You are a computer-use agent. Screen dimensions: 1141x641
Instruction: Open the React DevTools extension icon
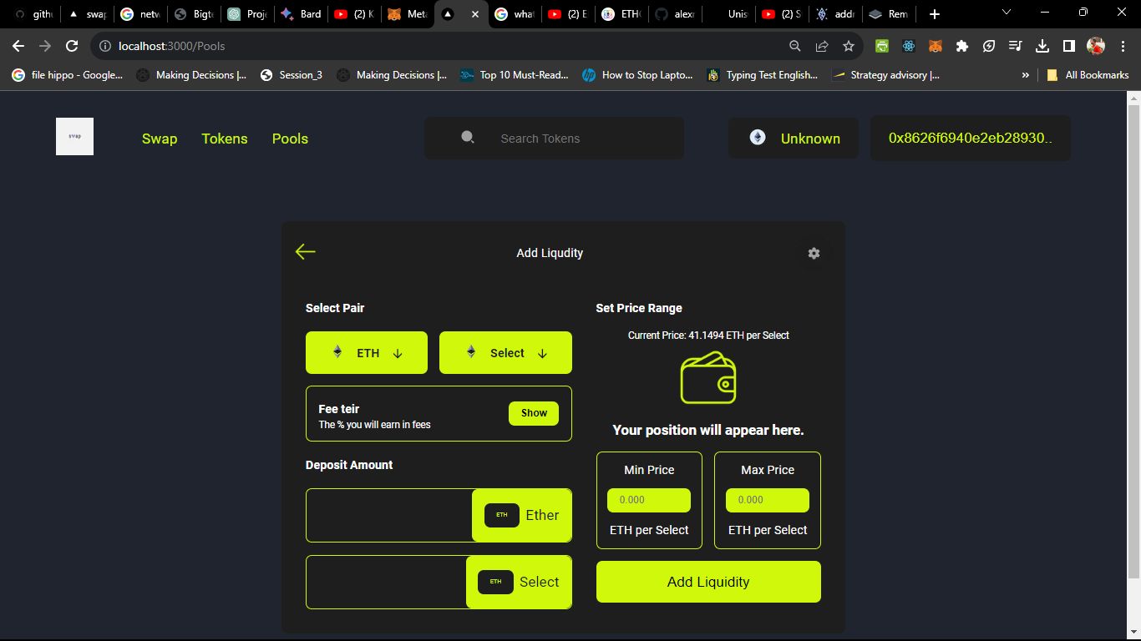[909, 46]
